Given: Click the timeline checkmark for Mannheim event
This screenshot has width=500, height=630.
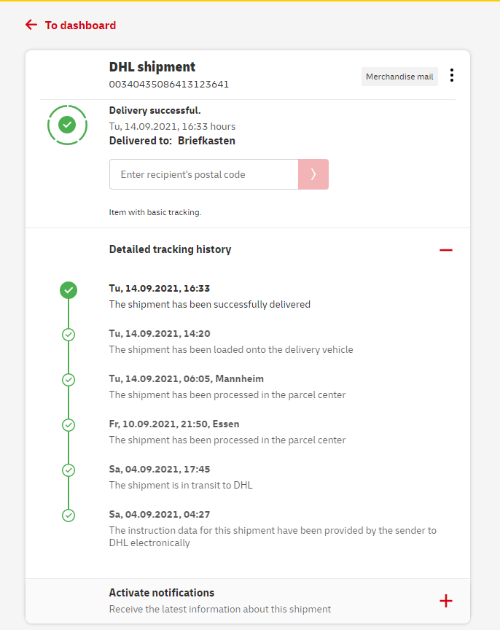Looking at the screenshot, I should pos(69,380).
